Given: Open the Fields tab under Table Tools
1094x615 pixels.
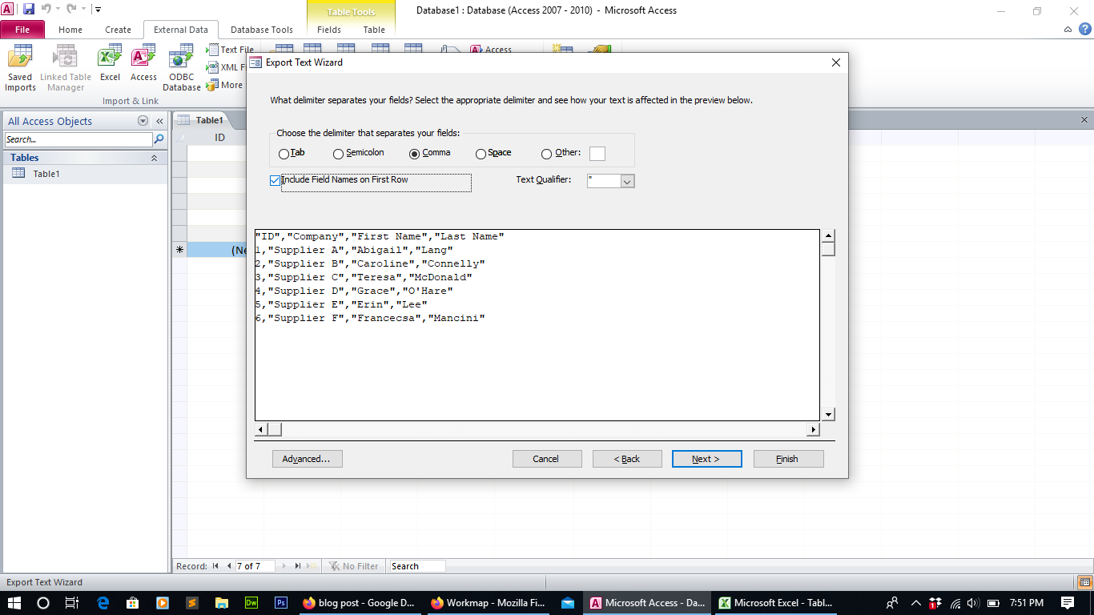Looking at the screenshot, I should tap(329, 30).
